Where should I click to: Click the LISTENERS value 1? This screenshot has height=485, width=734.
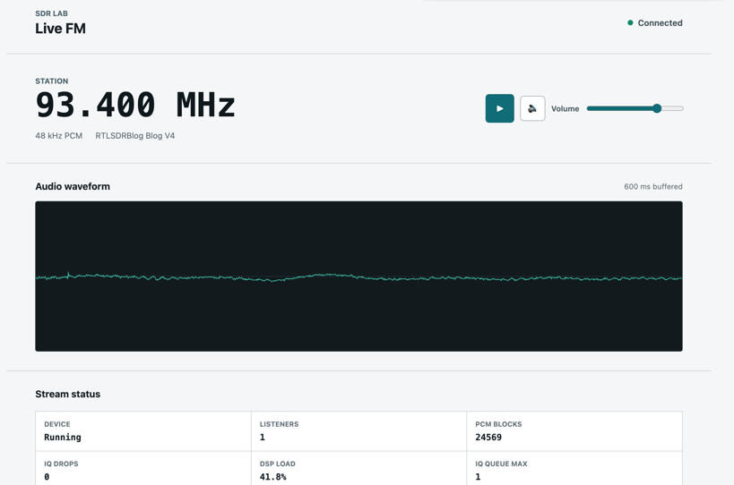point(262,438)
